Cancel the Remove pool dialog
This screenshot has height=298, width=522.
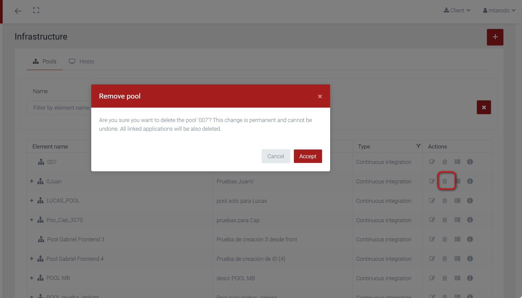coord(275,156)
